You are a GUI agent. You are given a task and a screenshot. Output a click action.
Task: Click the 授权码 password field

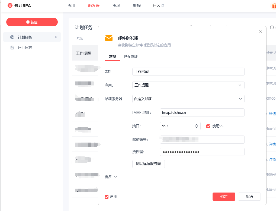pyautogui.click(x=202, y=152)
